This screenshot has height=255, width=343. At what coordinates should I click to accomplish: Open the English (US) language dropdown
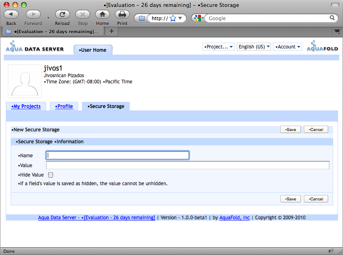click(254, 47)
